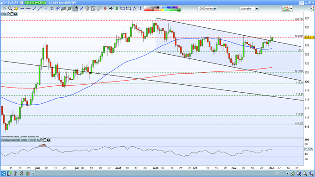
Task: Pick the white color swatch
Action: 145,7
